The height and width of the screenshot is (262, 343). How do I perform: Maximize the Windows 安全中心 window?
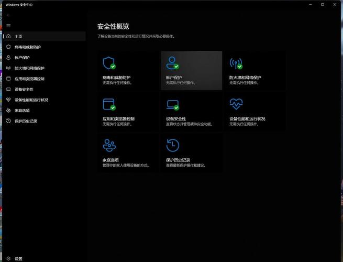[323, 4]
